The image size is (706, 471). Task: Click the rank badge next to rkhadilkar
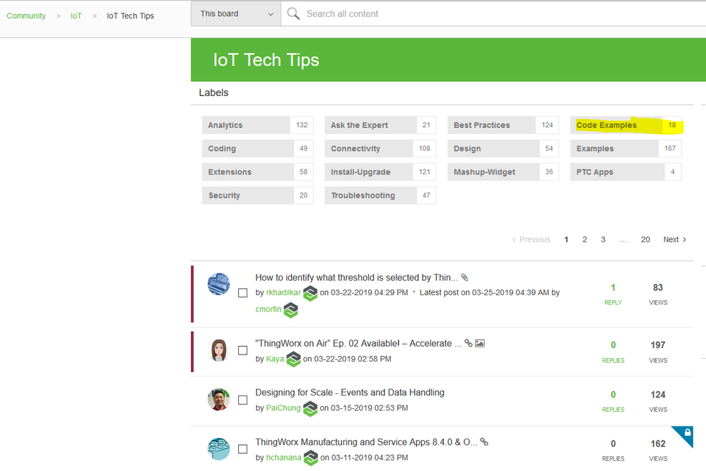[310, 293]
